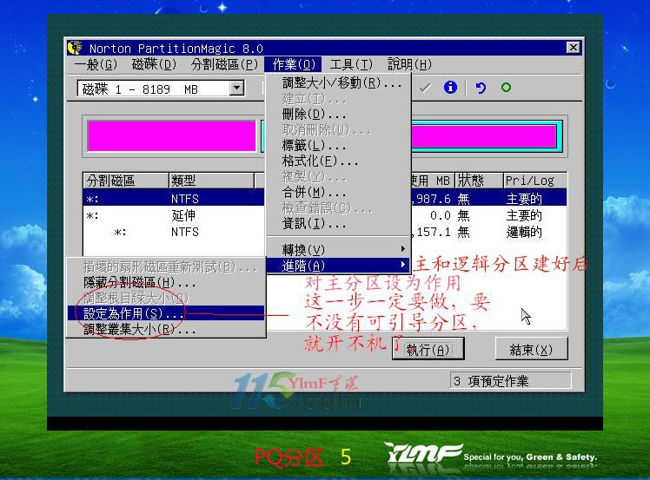Expand the 轉換(V) submenu
The height and width of the screenshot is (480, 650).
pyautogui.click(x=338, y=250)
